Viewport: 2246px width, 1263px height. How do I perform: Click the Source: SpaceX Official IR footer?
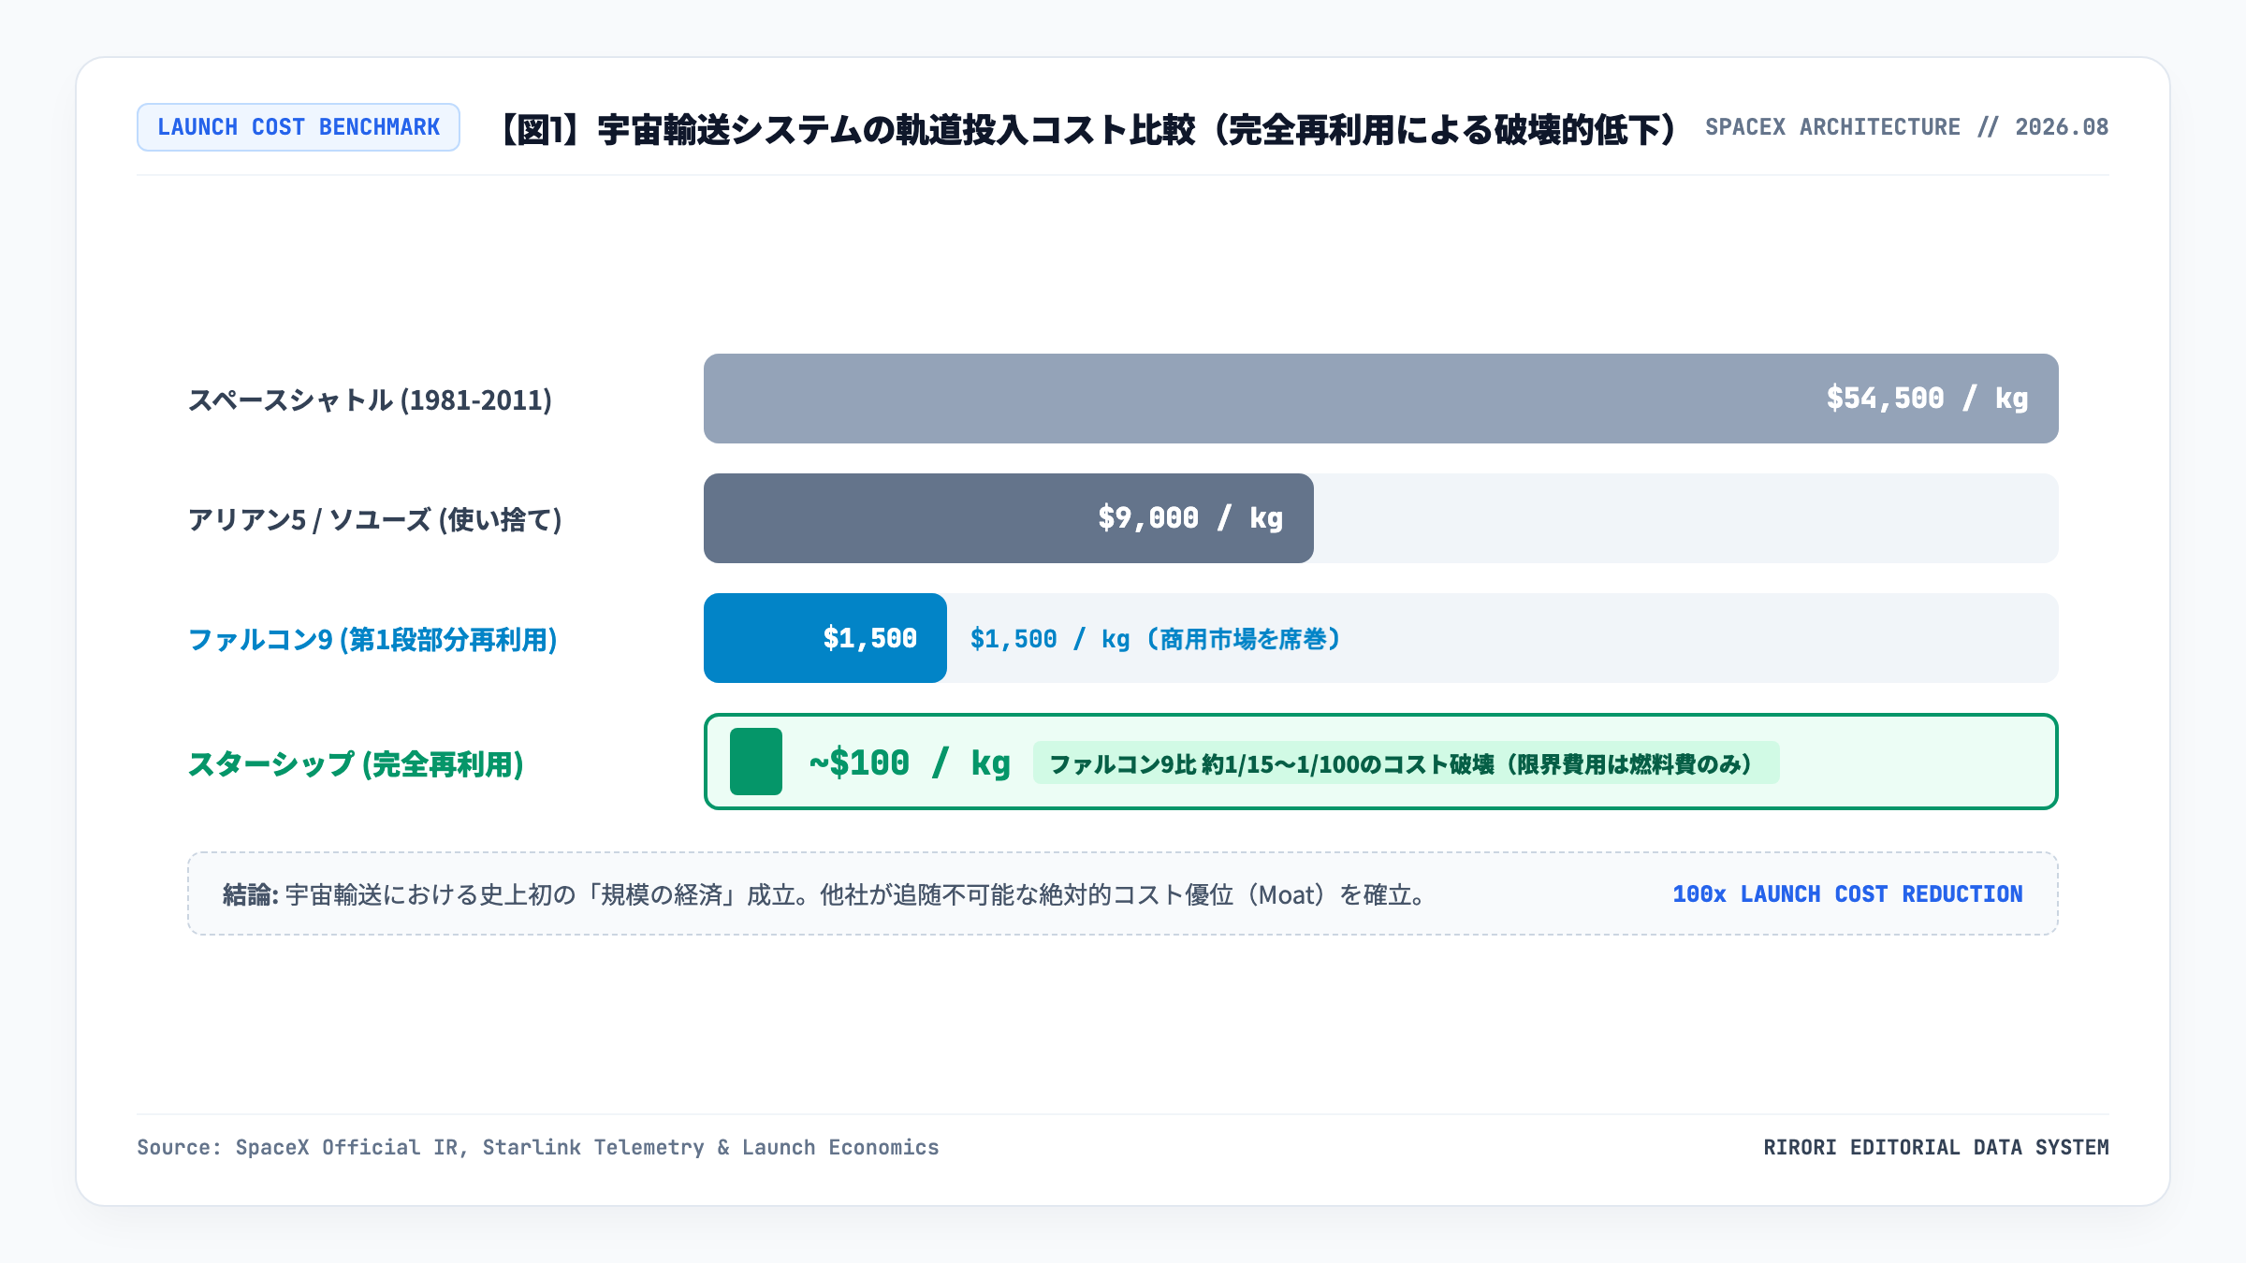538,1147
